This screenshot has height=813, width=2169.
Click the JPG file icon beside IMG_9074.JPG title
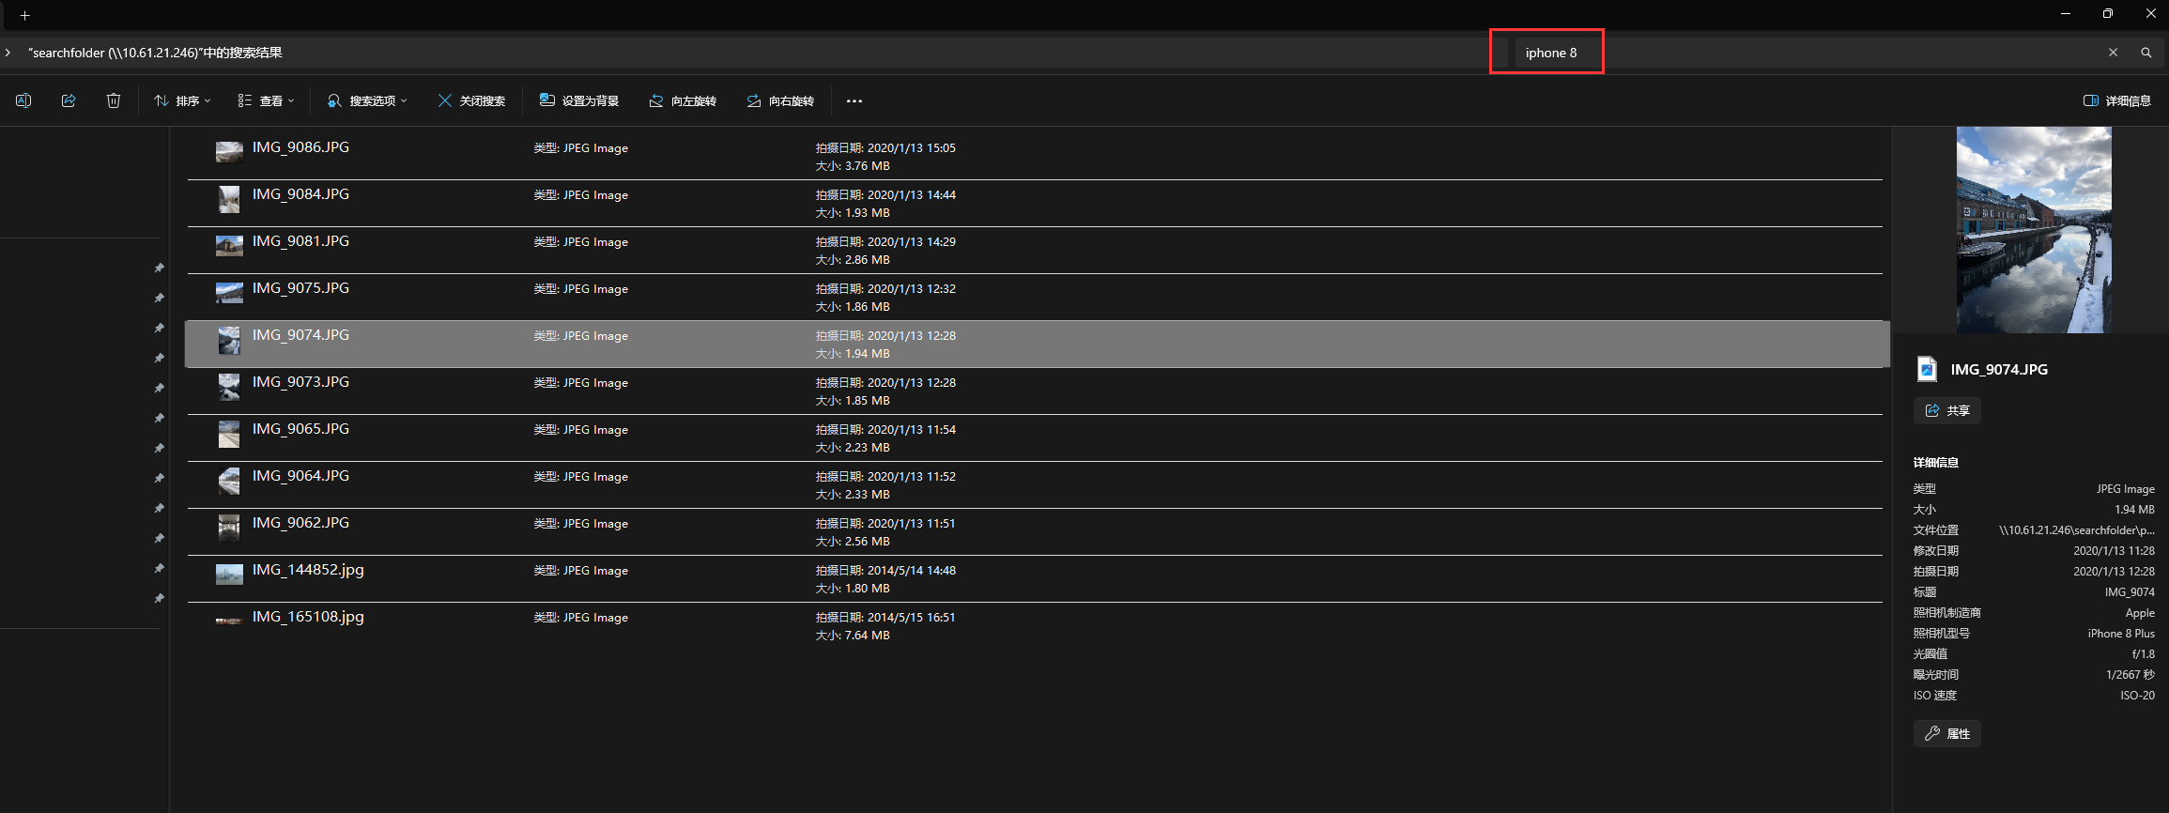coord(1927,369)
